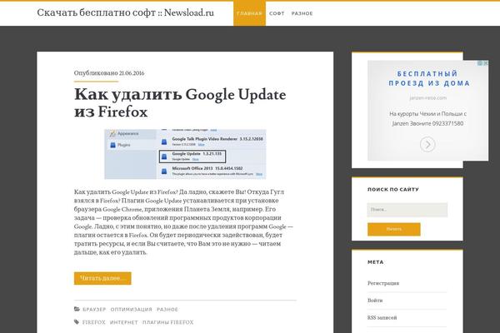Click the orange search submit button
Screen dimensions: 500x333
(394, 229)
